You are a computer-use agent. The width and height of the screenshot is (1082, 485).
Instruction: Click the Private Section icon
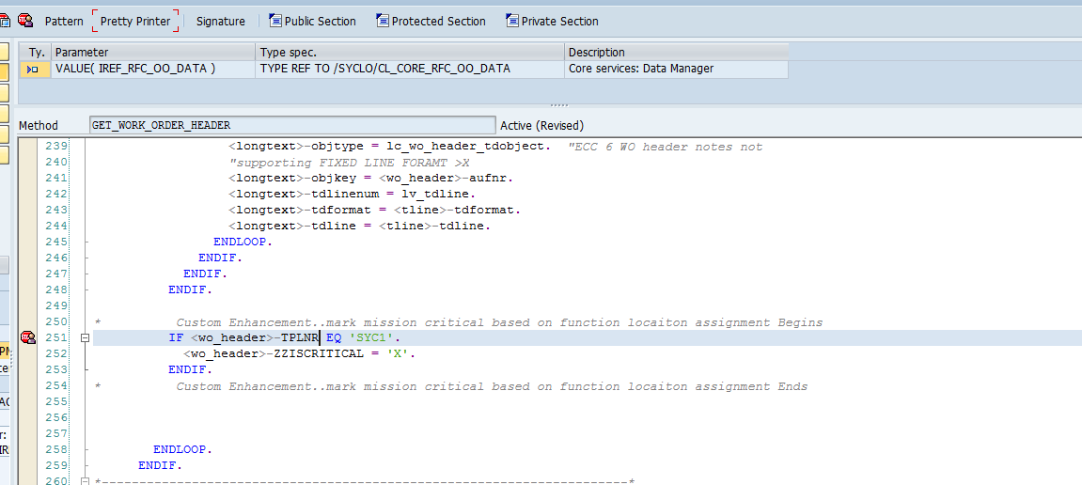[x=511, y=21]
